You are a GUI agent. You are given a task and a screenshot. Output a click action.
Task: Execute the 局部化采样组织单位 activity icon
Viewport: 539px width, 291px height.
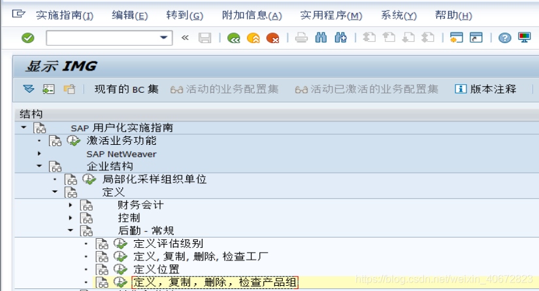click(89, 179)
